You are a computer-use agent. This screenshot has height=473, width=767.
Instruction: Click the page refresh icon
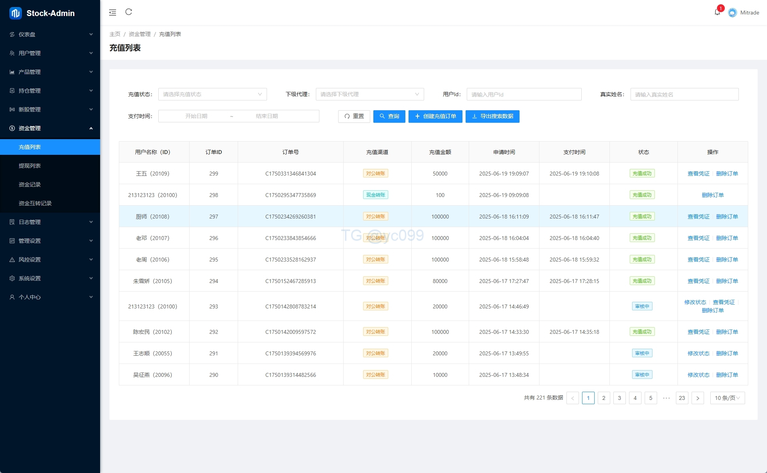[x=129, y=12]
